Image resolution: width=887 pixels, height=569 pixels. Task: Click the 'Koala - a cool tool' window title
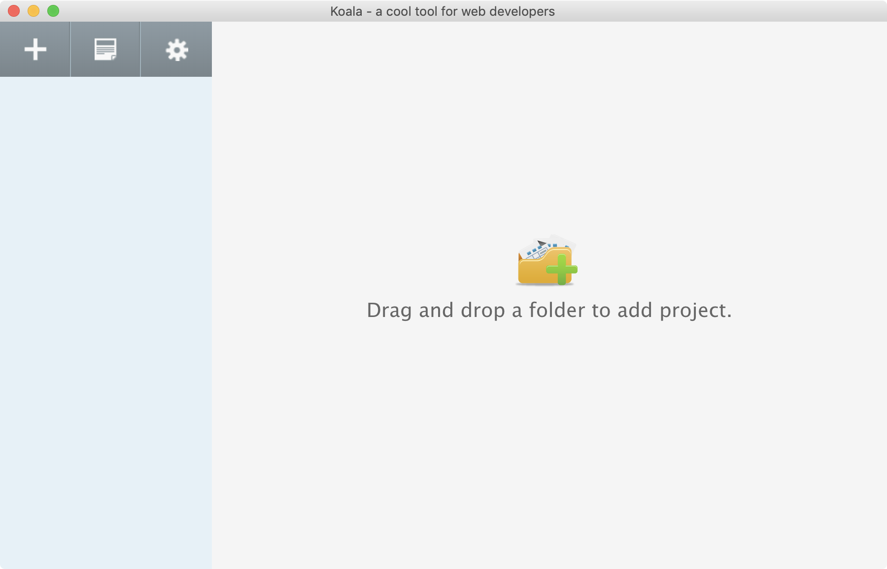coord(443,11)
